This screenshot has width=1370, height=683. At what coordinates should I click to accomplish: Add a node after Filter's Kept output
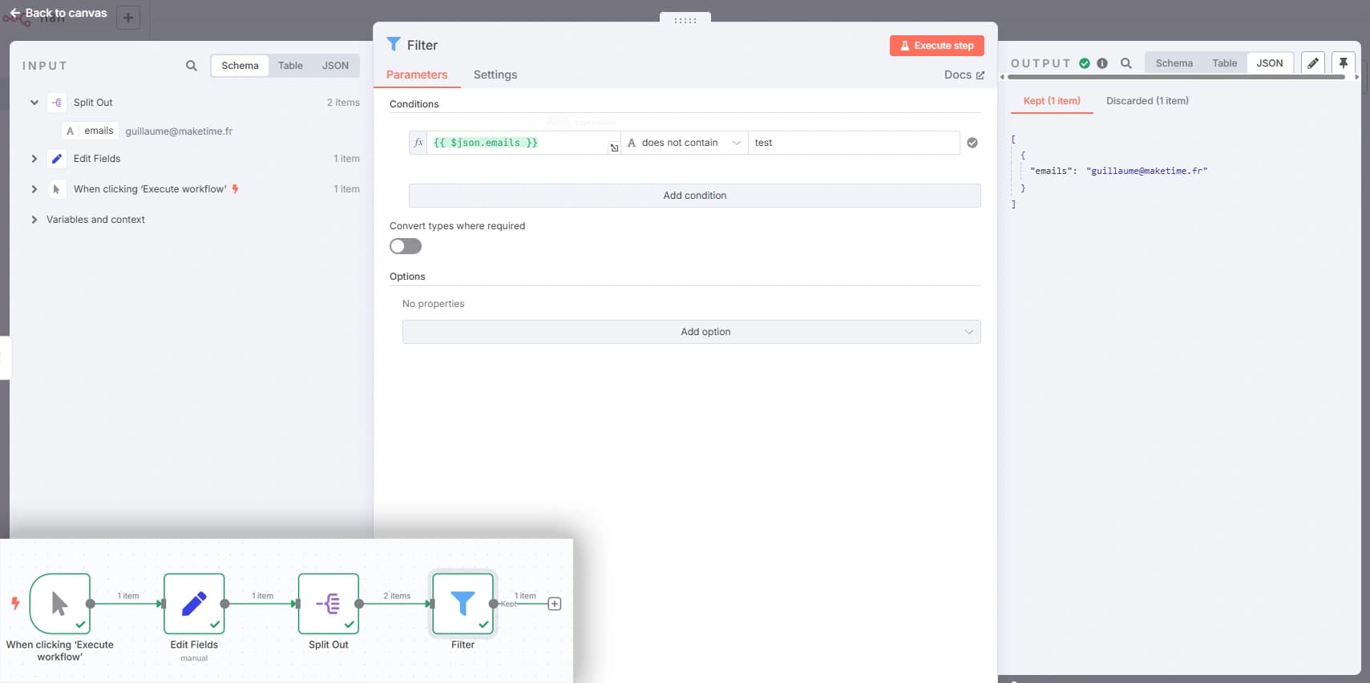[x=554, y=604]
